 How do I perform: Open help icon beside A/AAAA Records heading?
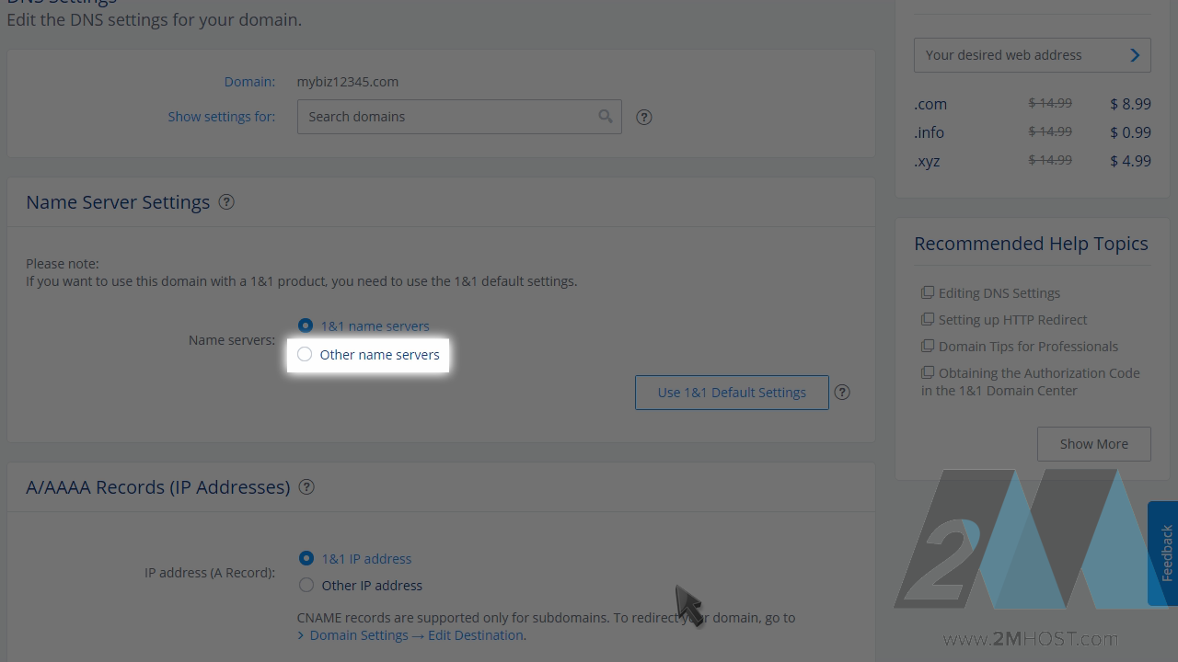(x=306, y=486)
